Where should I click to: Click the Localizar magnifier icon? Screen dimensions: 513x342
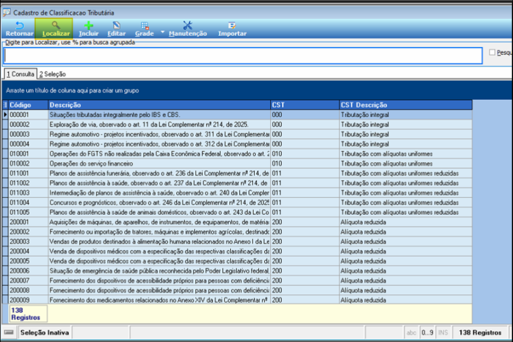pyautogui.click(x=56, y=25)
